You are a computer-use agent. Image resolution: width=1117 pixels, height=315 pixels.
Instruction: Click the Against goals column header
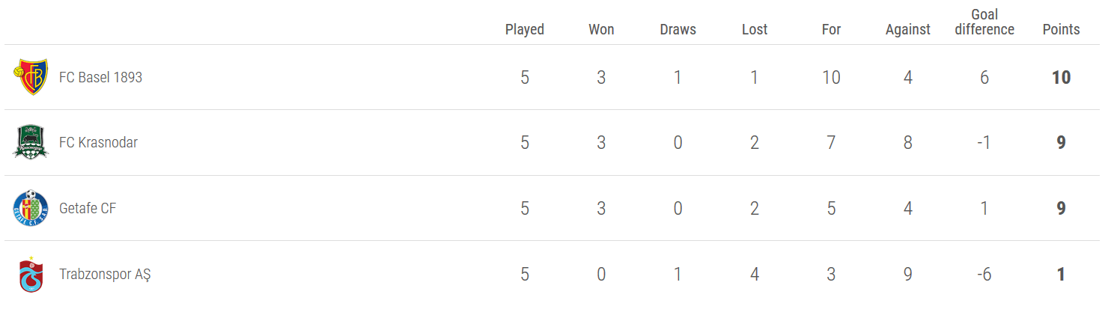(907, 29)
